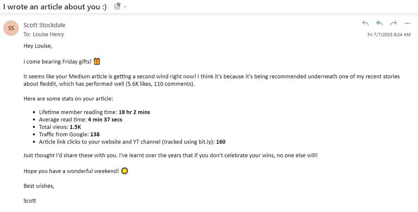Click the gift box emoji
418x212 pixels.
click(x=97, y=61)
